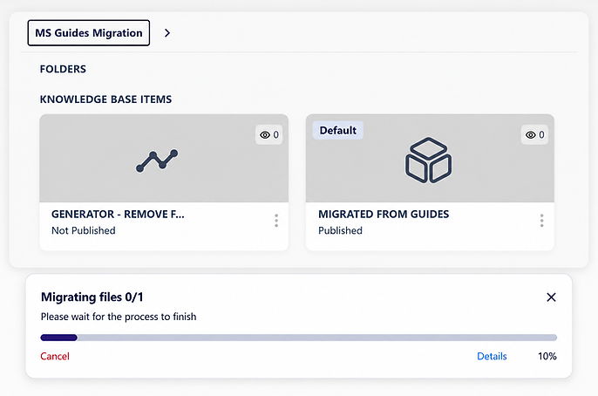This screenshot has height=396, width=598.
Task: Open the three-dot menu for Migrated From Guides
Action: click(x=541, y=221)
